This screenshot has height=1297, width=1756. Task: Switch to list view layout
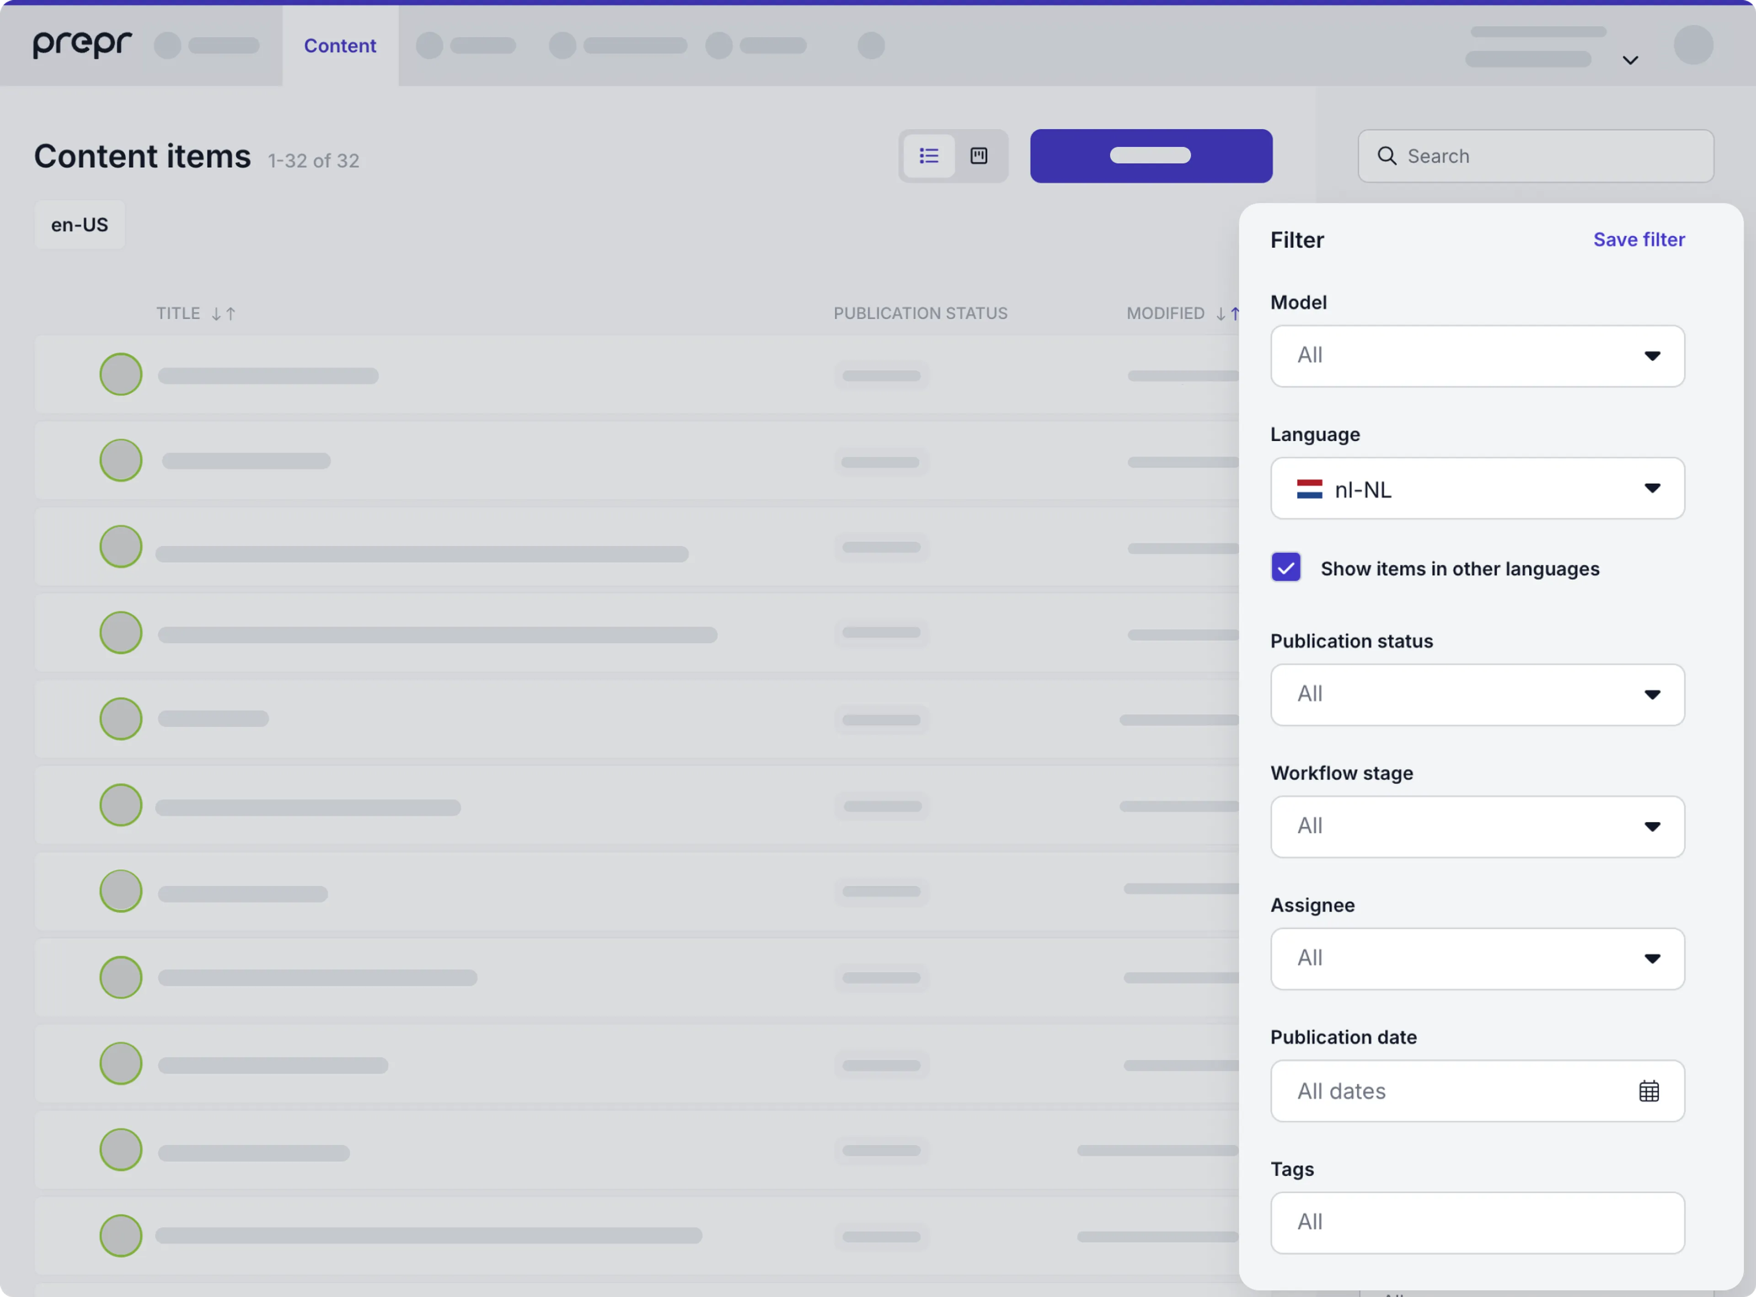[928, 155]
